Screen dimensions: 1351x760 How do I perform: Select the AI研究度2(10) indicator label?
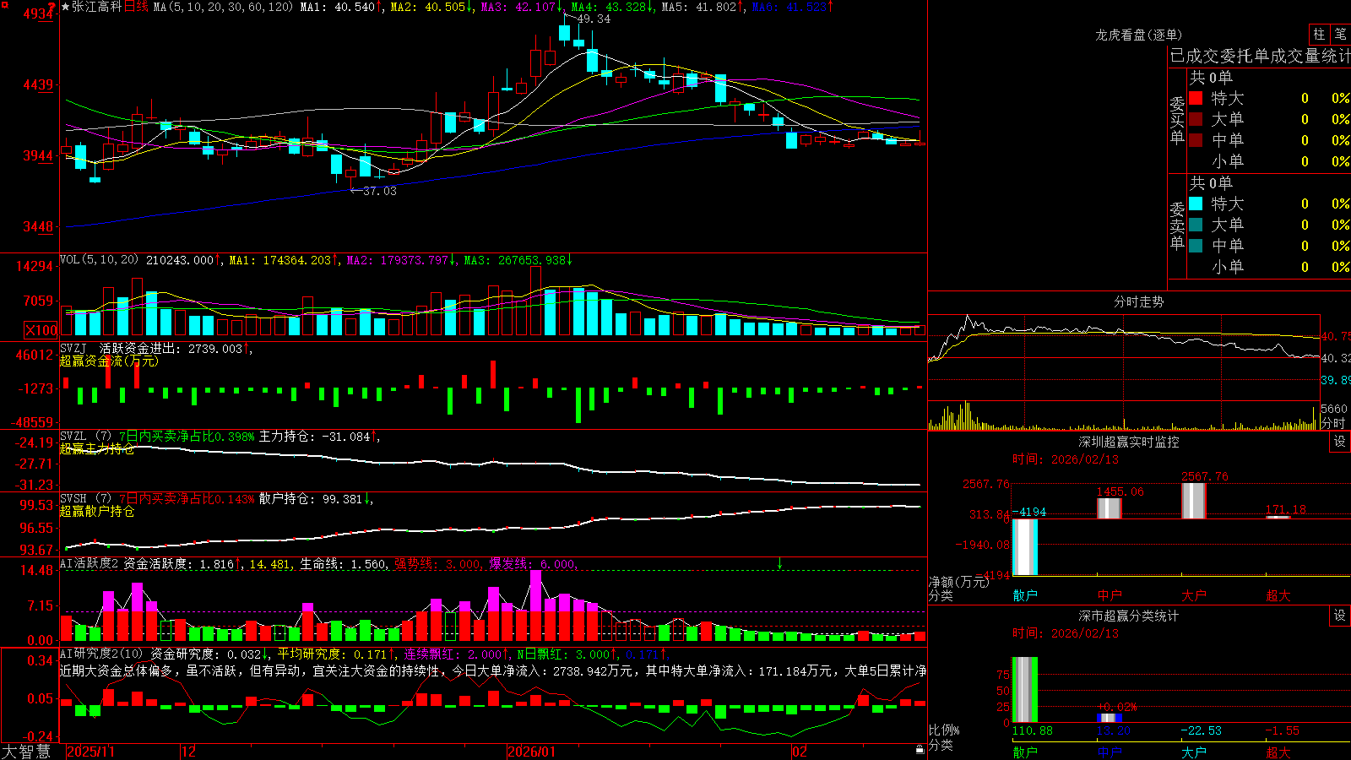(x=101, y=654)
